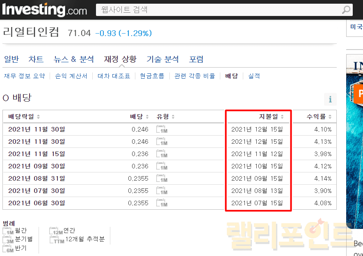The width and height of the screenshot is (363, 256).
Task: Click the 1M type icon in last dividend row
Action: click(x=162, y=204)
